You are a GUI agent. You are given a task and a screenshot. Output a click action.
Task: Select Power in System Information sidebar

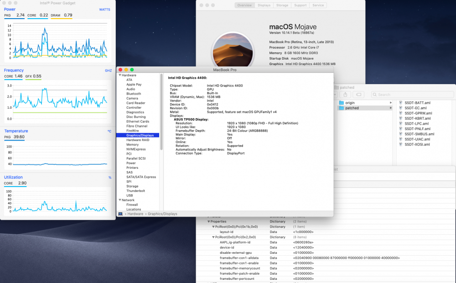(131, 163)
